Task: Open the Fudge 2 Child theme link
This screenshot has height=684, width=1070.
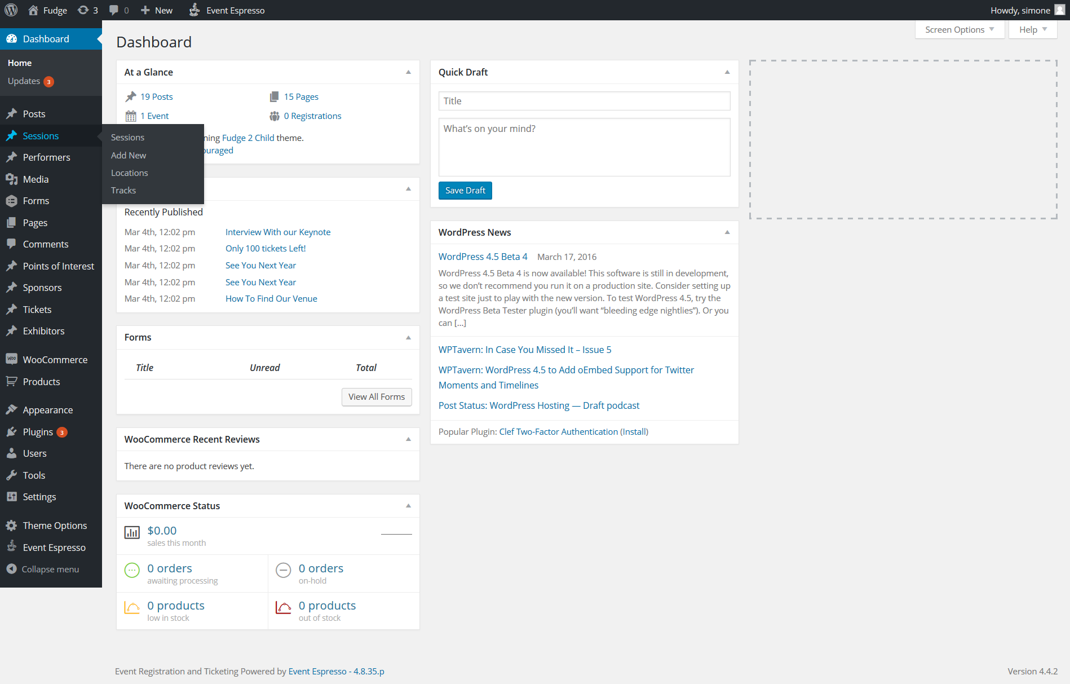Action: [x=248, y=138]
